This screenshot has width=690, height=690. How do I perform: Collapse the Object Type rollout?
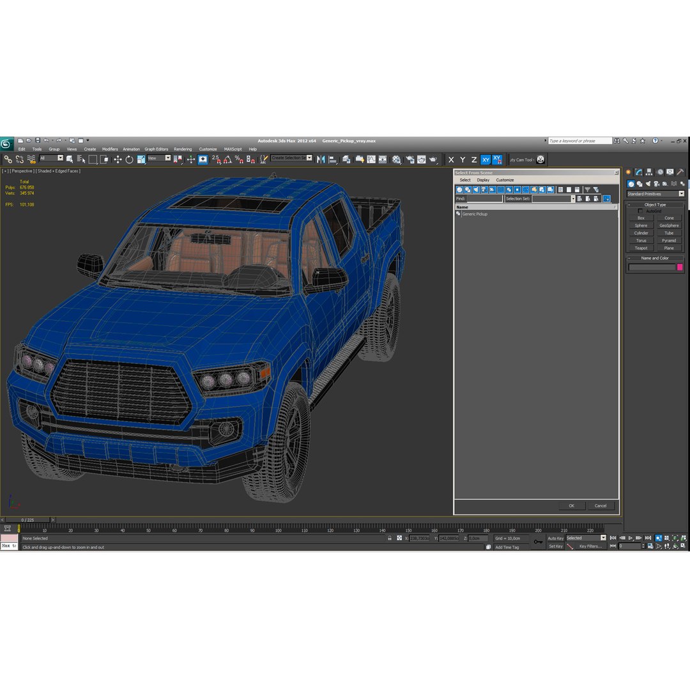click(x=655, y=204)
